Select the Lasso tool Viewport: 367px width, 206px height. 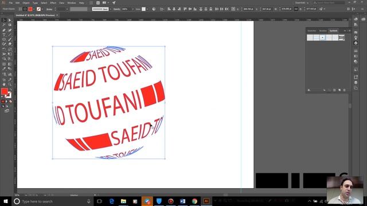click(x=10, y=25)
